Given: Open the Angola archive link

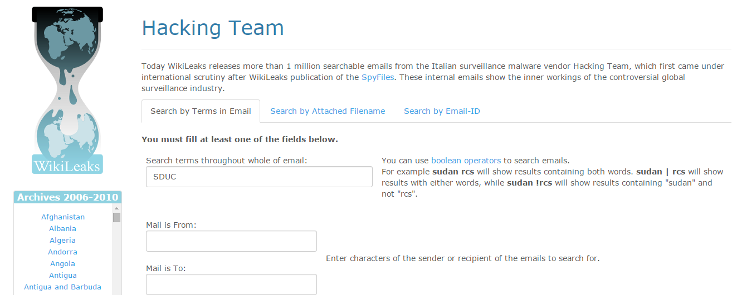Looking at the screenshot, I should click(x=63, y=264).
